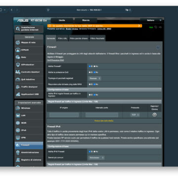
Task: Enable DoS protection with Sì
Action: click(90, 72)
